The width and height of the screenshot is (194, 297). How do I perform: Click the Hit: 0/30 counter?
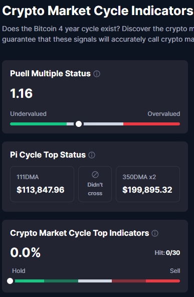(x=167, y=253)
